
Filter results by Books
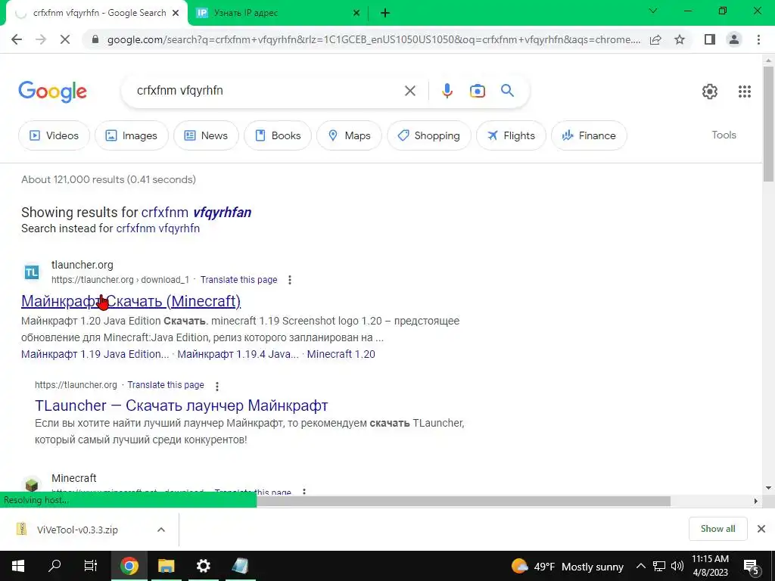tap(278, 135)
